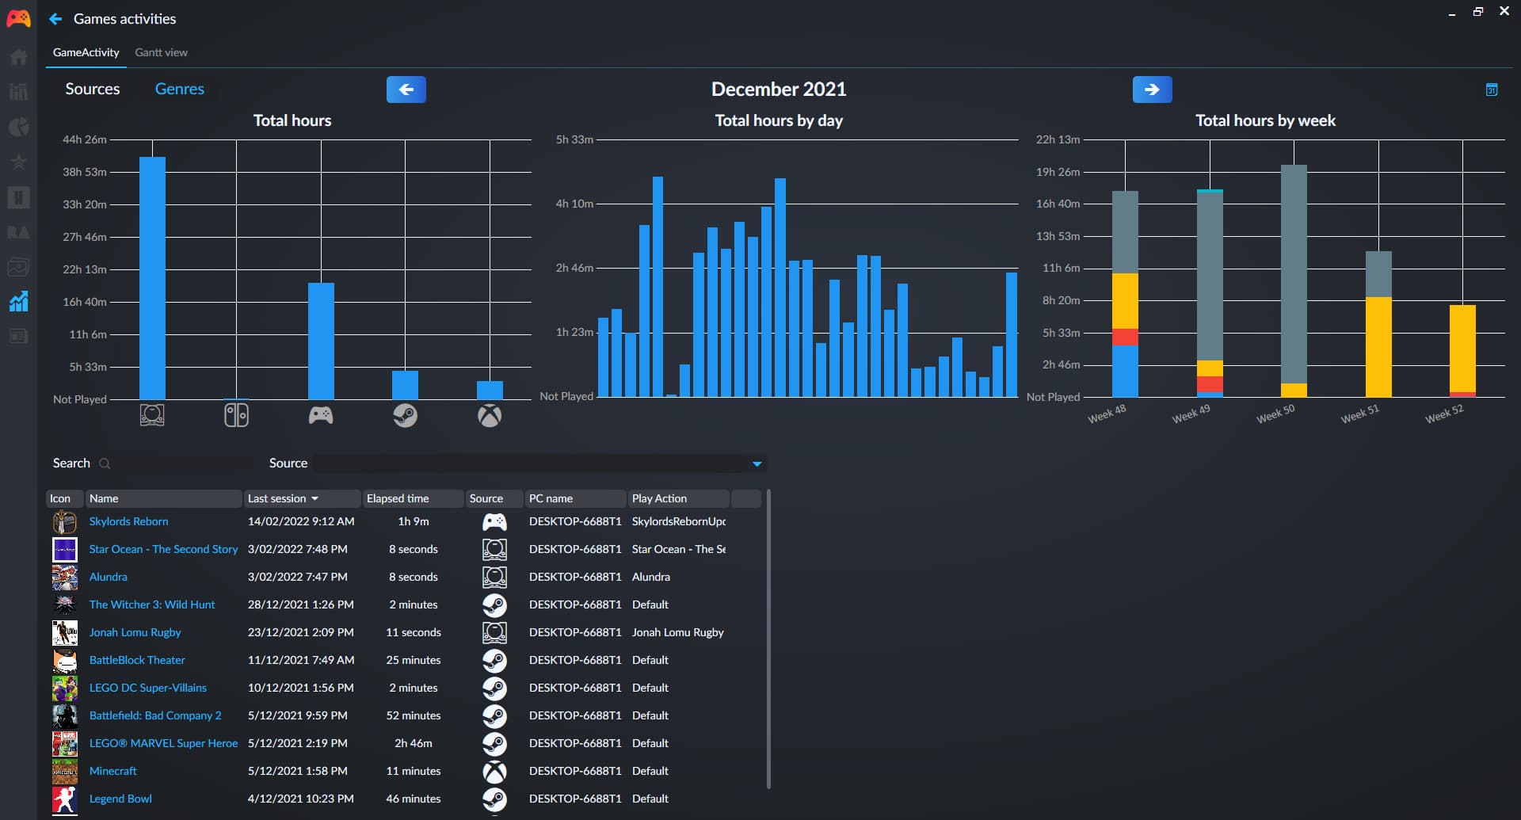
Task: Click the Nintendo Switch source icon under chart
Action: [236, 415]
